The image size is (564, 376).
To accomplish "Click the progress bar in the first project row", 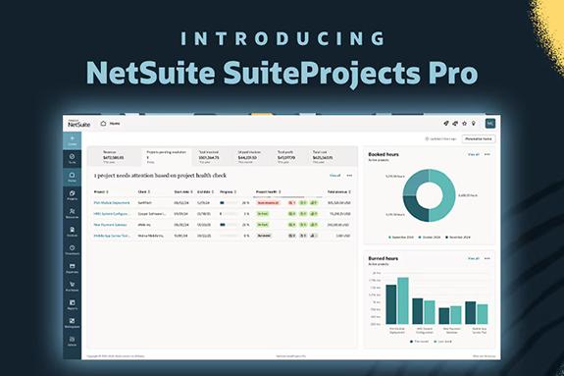I will (x=229, y=203).
